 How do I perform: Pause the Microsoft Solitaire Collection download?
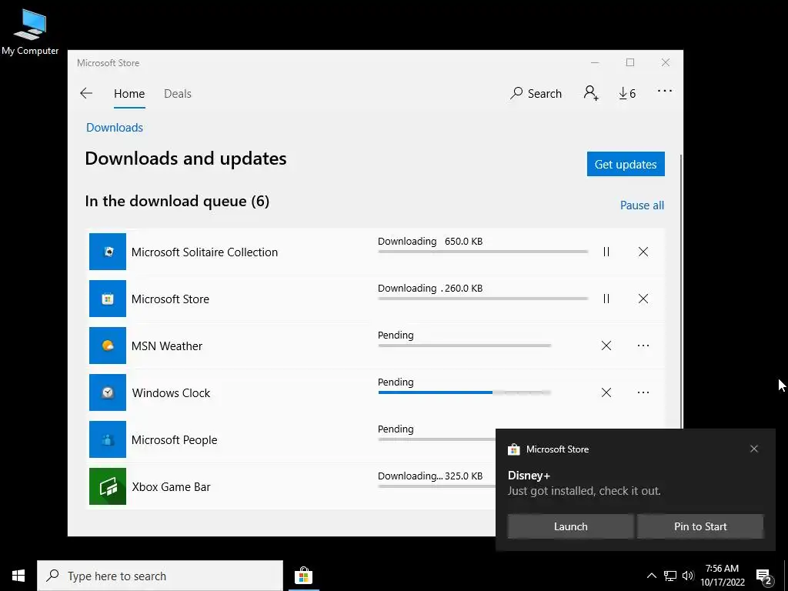point(606,252)
